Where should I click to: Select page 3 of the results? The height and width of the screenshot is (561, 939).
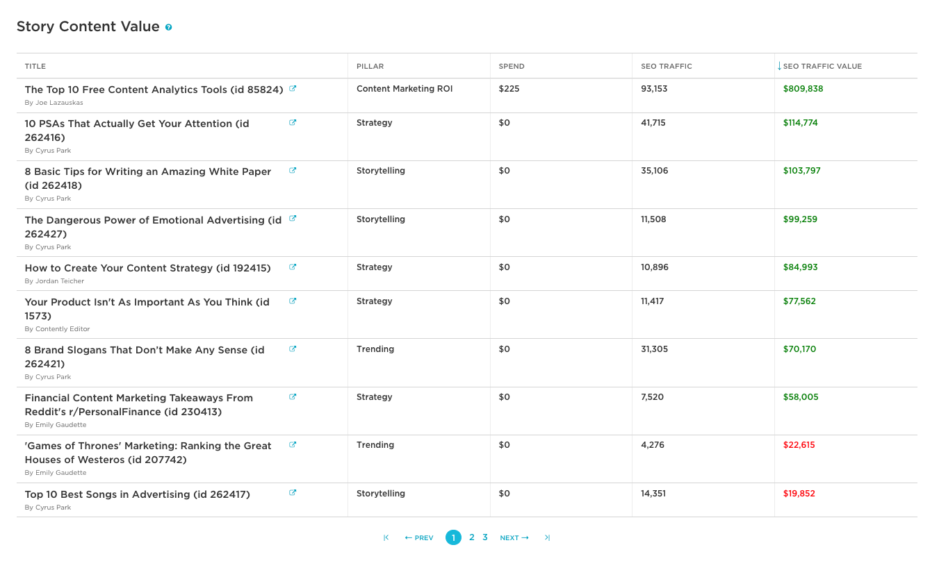(485, 537)
